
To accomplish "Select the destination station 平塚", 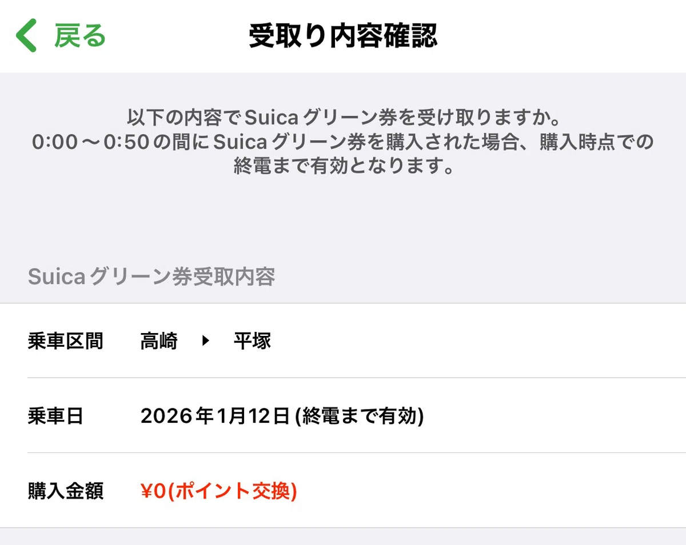I will (252, 342).
